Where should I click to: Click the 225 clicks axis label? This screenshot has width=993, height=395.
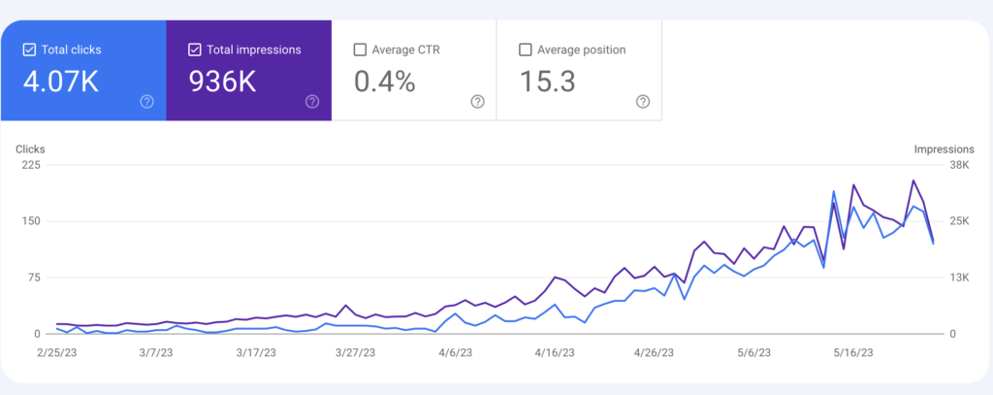tap(31, 166)
